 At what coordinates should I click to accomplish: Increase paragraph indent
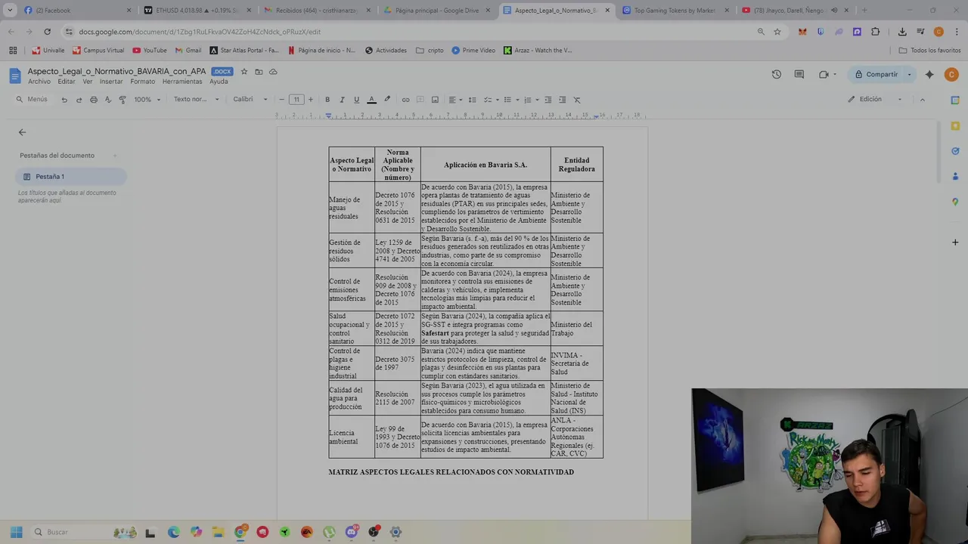[x=563, y=100]
